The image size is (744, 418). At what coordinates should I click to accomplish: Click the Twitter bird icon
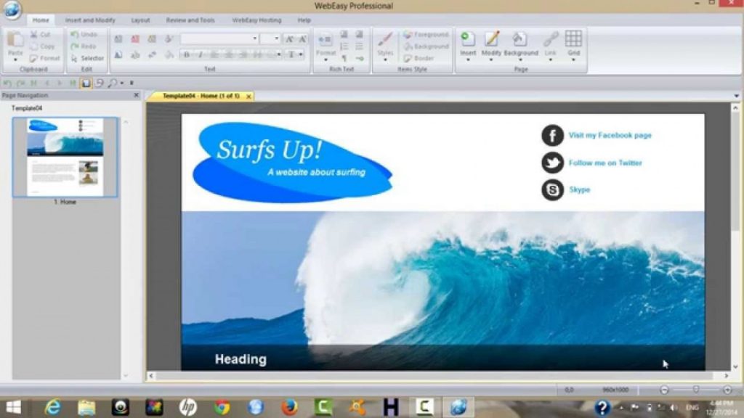(x=552, y=163)
